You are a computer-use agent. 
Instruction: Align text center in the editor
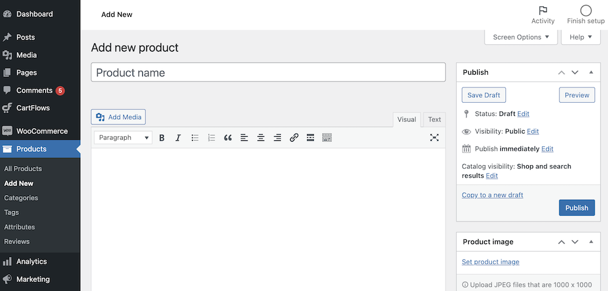click(261, 138)
